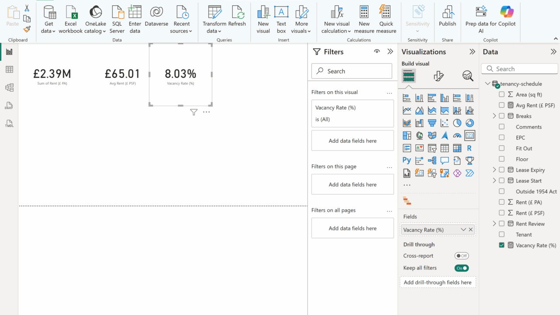Choose the Python visual icon
Screen dimensions: 560x315
click(x=407, y=161)
